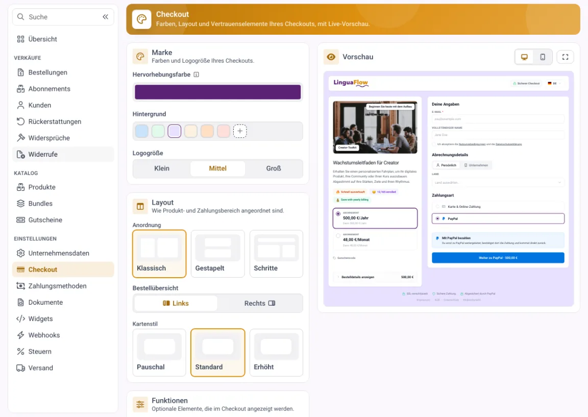588x417 pixels.
Task: Open Zahlungsmethoden via its icon
Action: pos(20,286)
